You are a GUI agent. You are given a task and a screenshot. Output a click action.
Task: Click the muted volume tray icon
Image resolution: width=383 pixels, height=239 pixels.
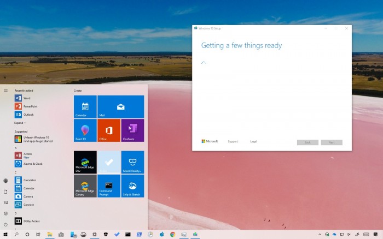(349, 235)
